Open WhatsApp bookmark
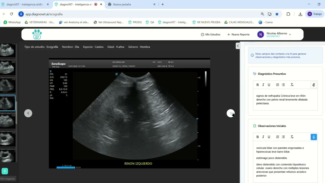325x183 pixels. coord(12,22)
